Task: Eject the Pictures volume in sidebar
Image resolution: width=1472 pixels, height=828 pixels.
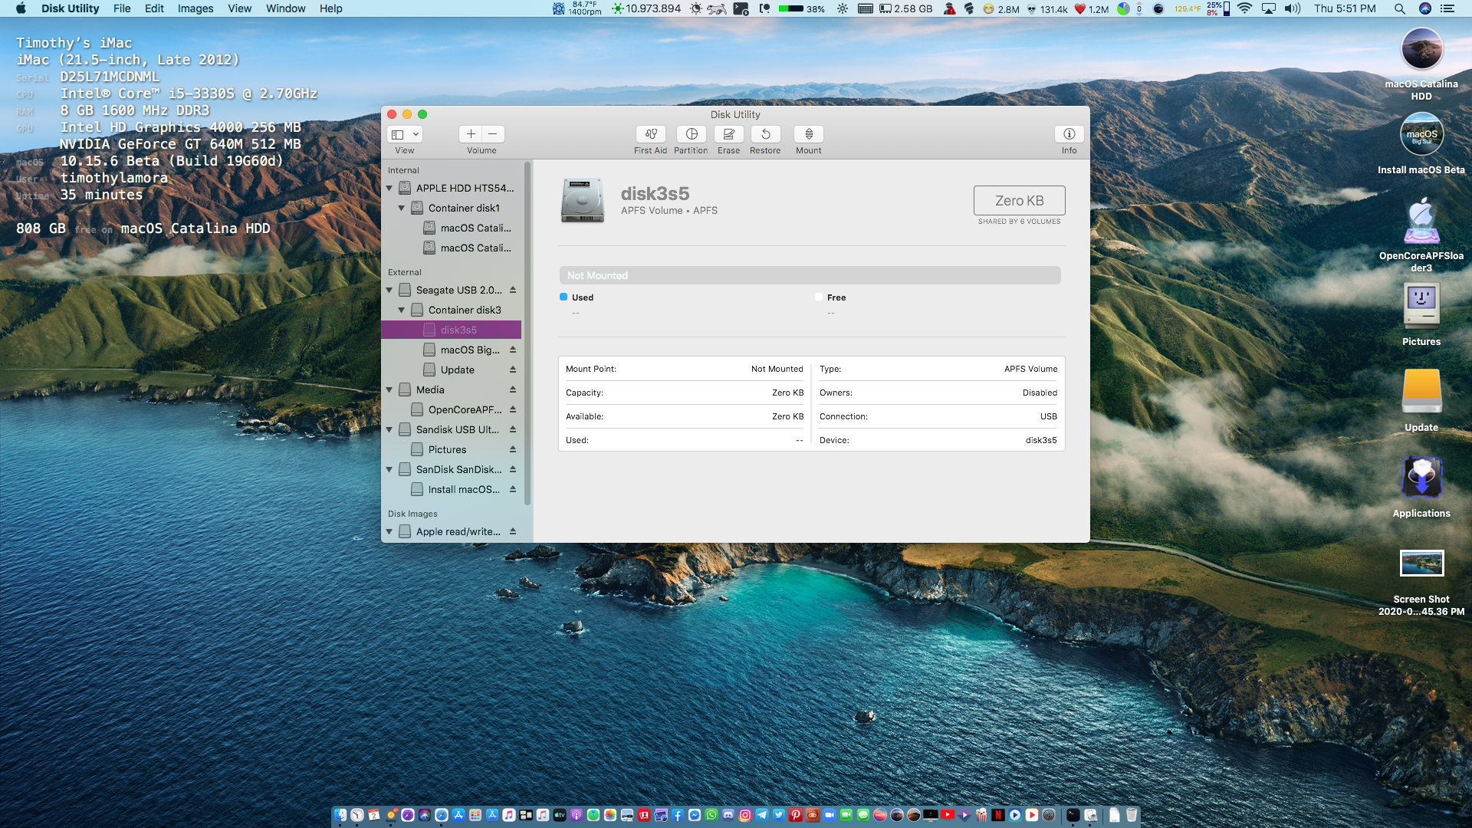Action: pos(513,449)
